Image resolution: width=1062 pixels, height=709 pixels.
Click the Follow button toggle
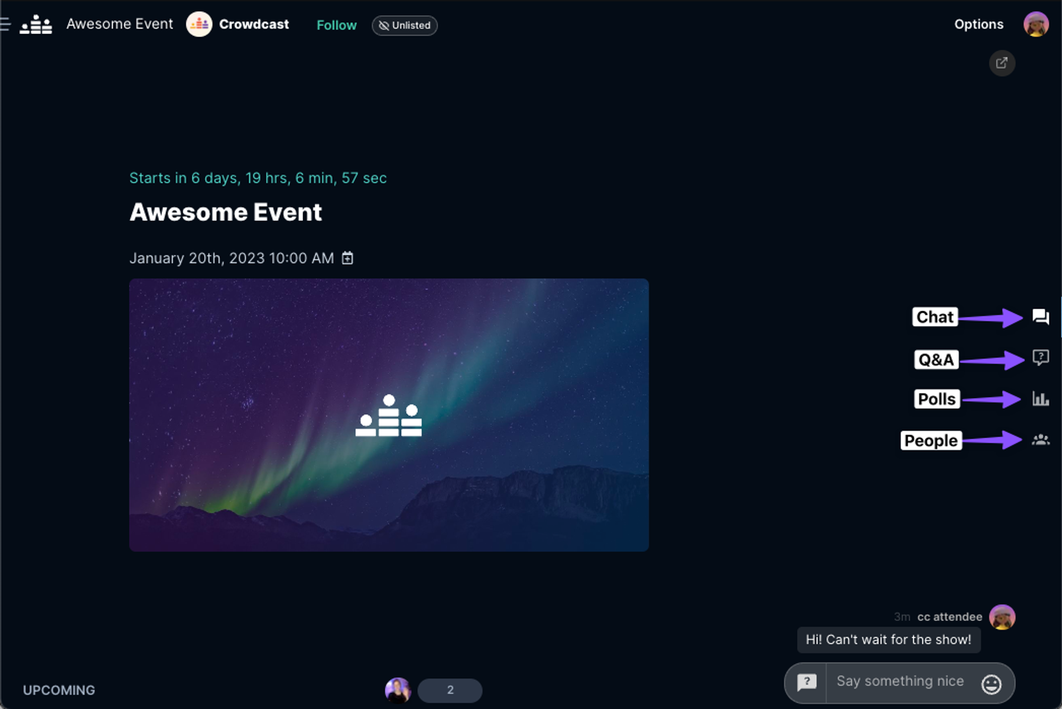(336, 24)
